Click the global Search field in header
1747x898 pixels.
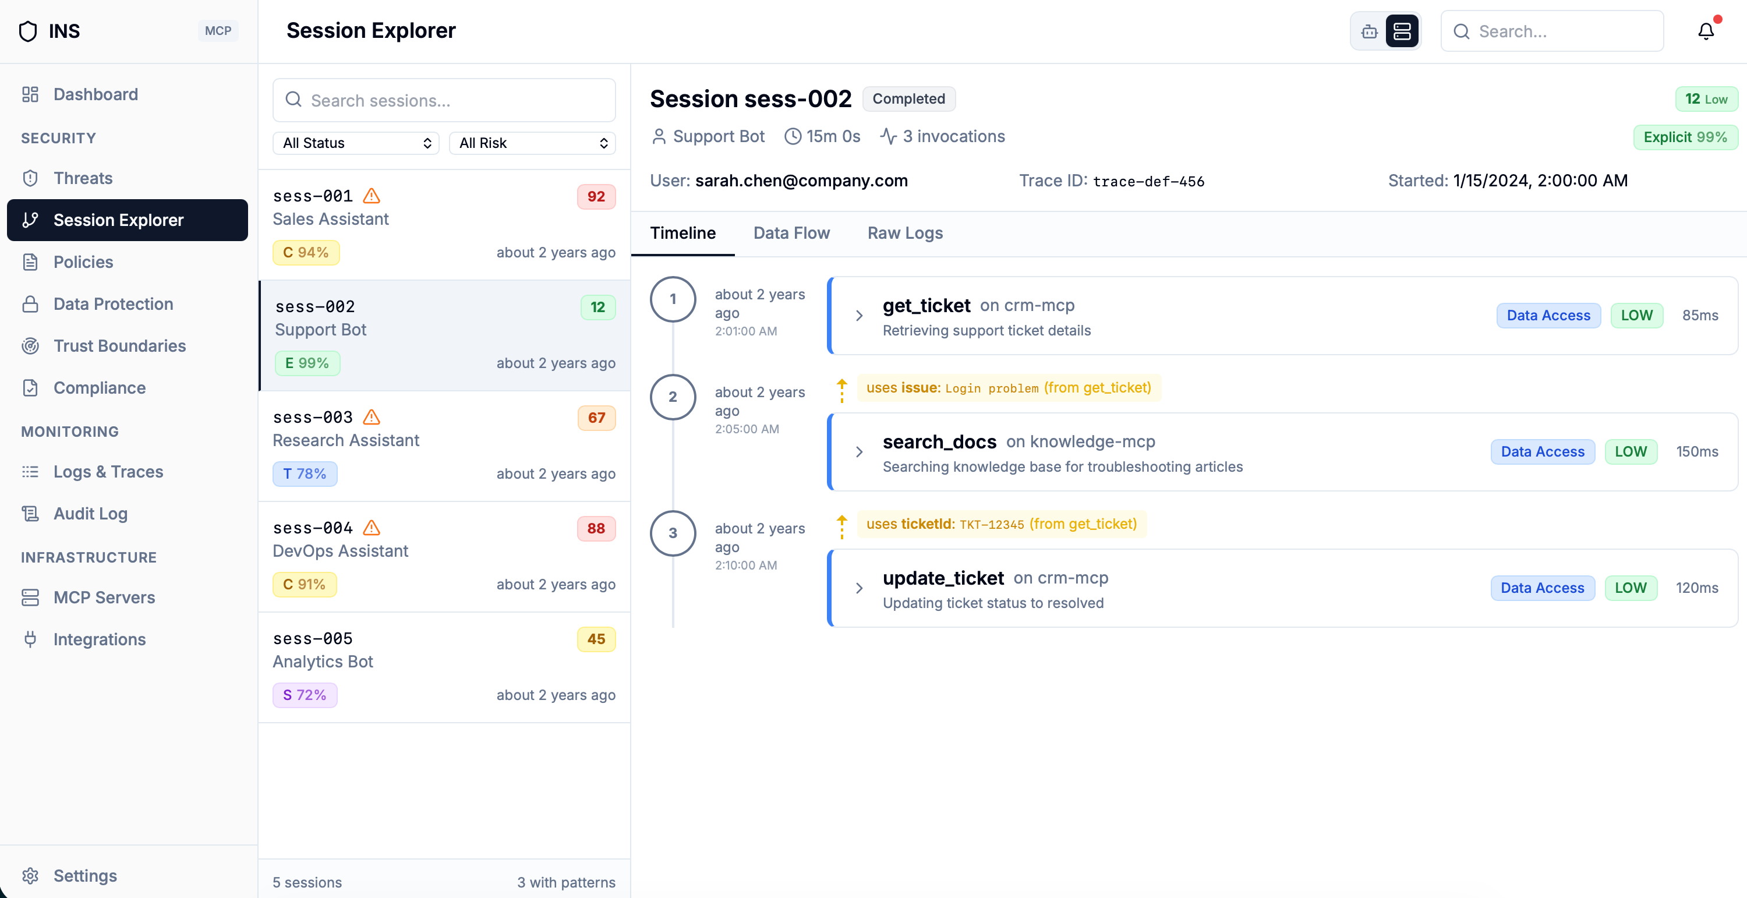coord(1552,31)
